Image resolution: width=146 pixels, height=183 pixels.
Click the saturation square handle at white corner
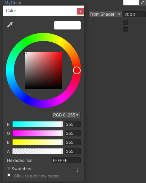point(25,52)
